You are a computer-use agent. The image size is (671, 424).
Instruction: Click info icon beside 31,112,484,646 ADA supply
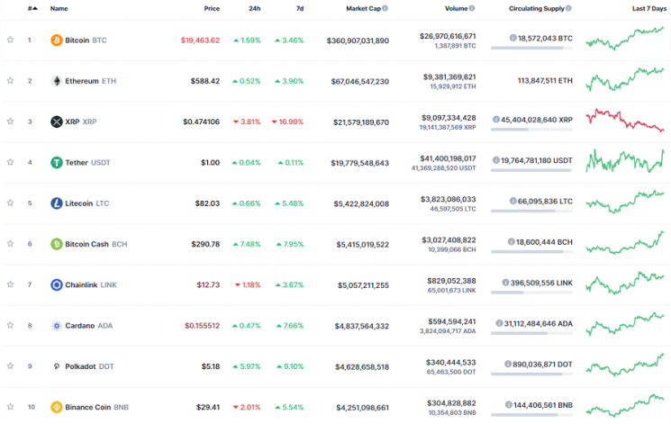coord(499,323)
